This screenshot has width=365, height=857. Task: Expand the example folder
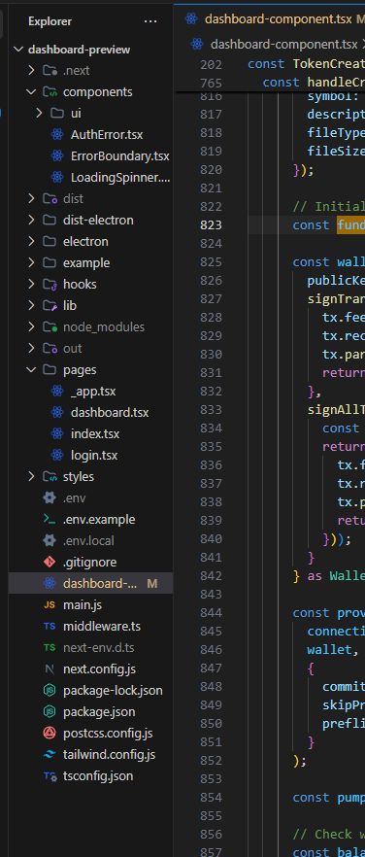tap(32, 262)
